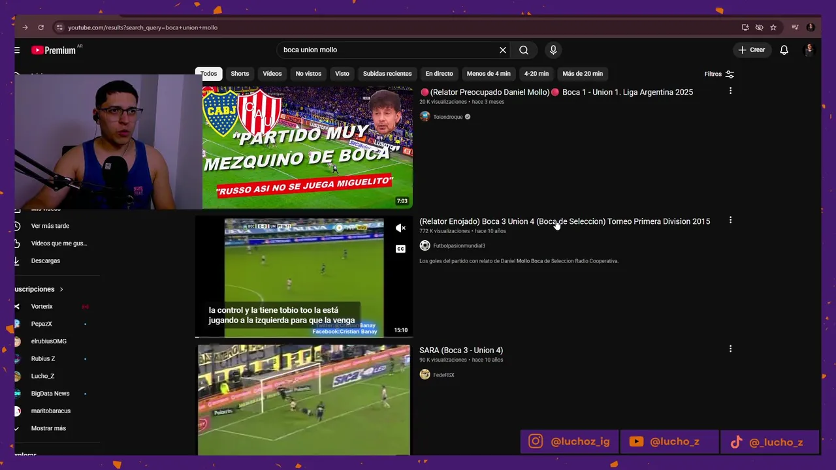Click the crossed-out eye icon in the address bar

pos(759,27)
